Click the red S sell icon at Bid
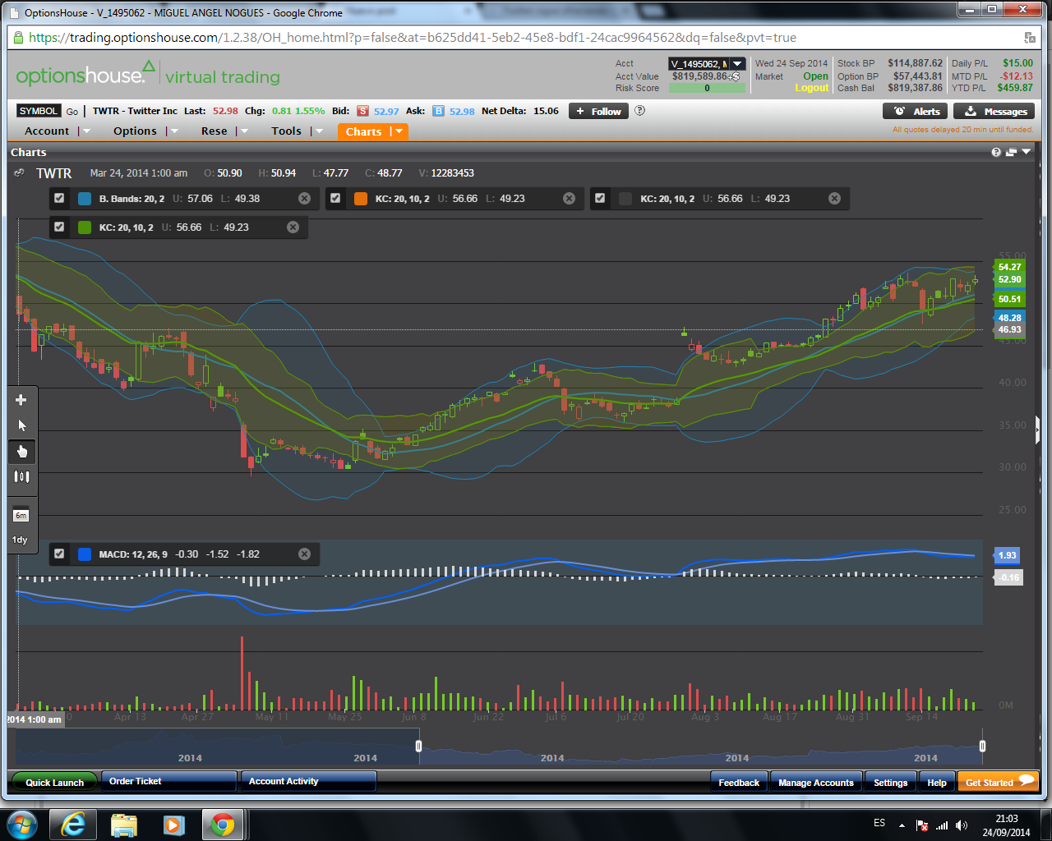Viewport: 1052px width, 841px height. [x=362, y=111]
